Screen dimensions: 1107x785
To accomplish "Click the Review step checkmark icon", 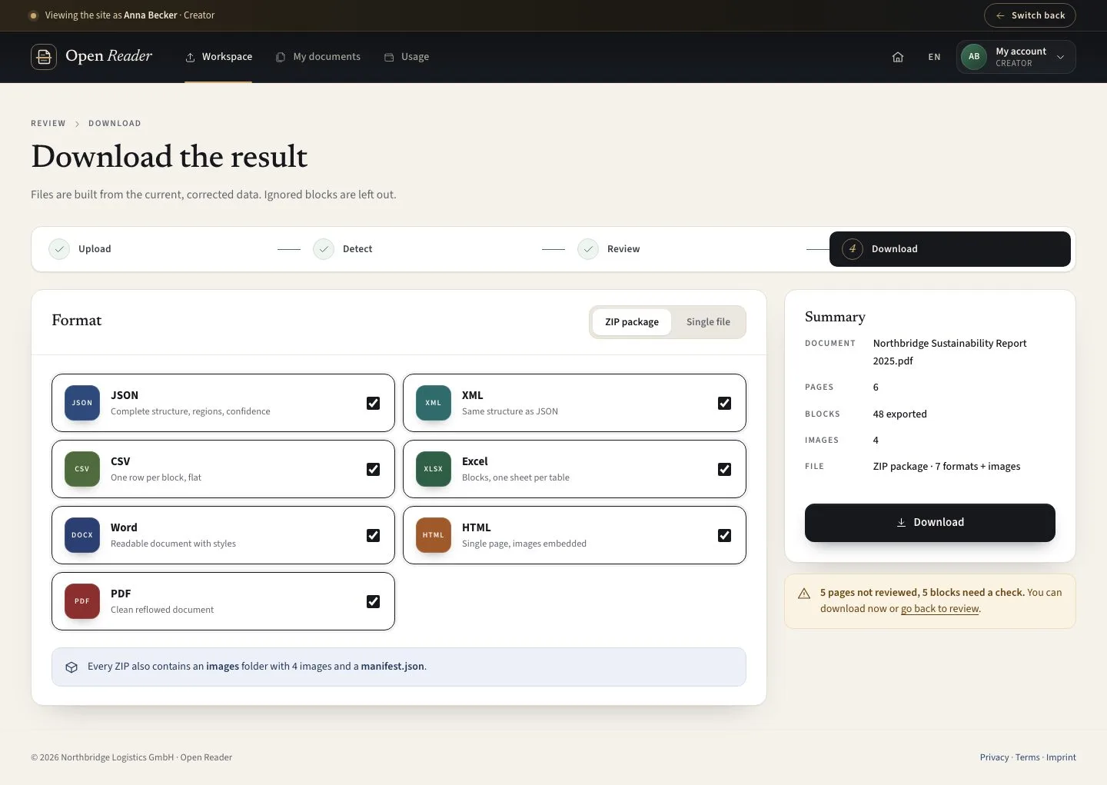I will [588, 249].
